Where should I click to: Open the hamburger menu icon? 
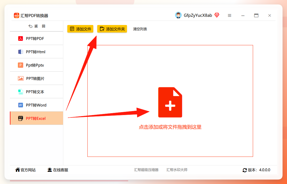[x=230, y=15]
